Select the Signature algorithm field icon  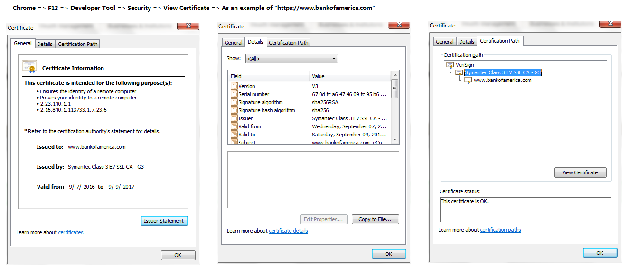pyautogui.click(x=234, y=102)
